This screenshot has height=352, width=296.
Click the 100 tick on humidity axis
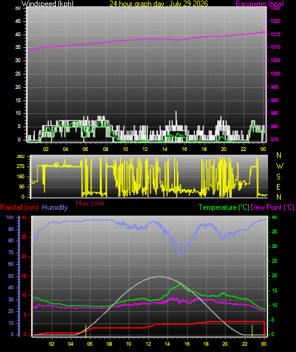coord(10,217)
